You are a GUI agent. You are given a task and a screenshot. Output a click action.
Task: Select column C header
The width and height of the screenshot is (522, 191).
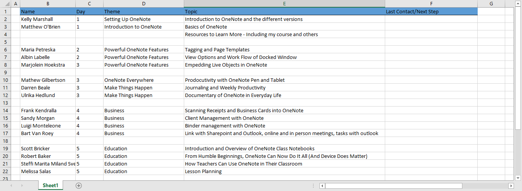(x=89, y=4)
